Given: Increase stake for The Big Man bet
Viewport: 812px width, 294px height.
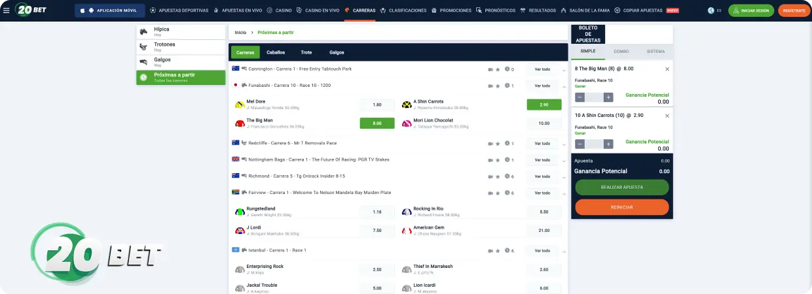Looking at the screenshot, I should pos(608,97).
